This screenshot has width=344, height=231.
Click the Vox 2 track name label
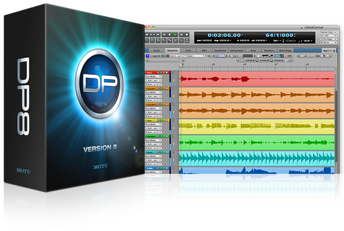click(x=150, y=72)
